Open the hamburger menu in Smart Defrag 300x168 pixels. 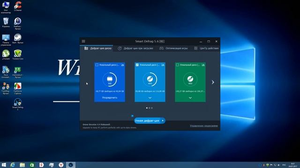click(83, 42)
